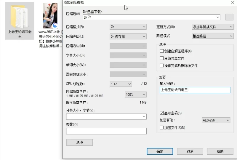
Task: Enable 压缩共享文件 checkbox
Action: 161,58
